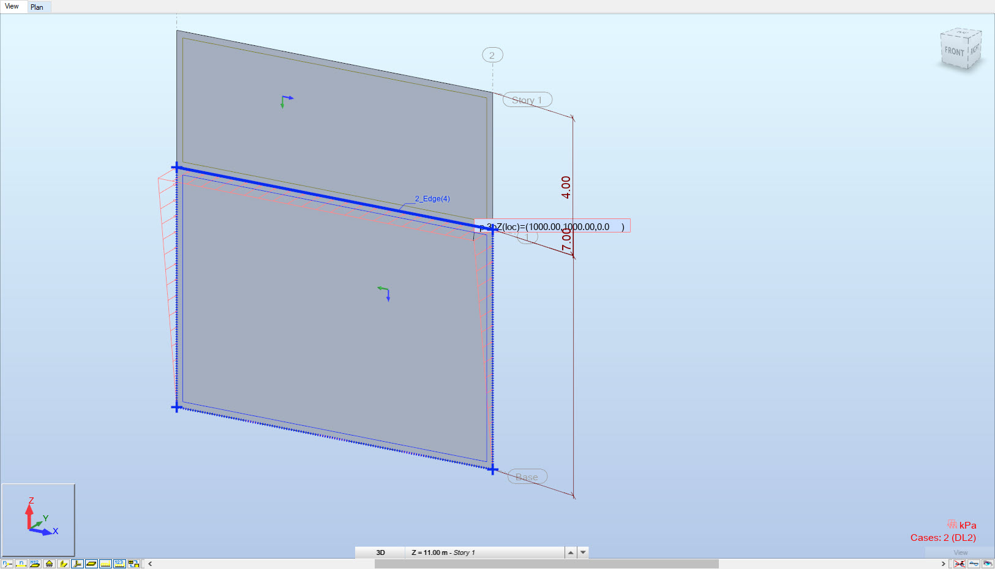Select the View tab
Screen dimensions: 995x569
click(12, 6)
